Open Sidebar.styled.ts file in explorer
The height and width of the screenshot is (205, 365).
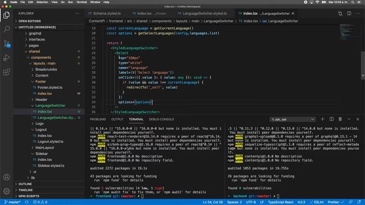tap(49, 166)
